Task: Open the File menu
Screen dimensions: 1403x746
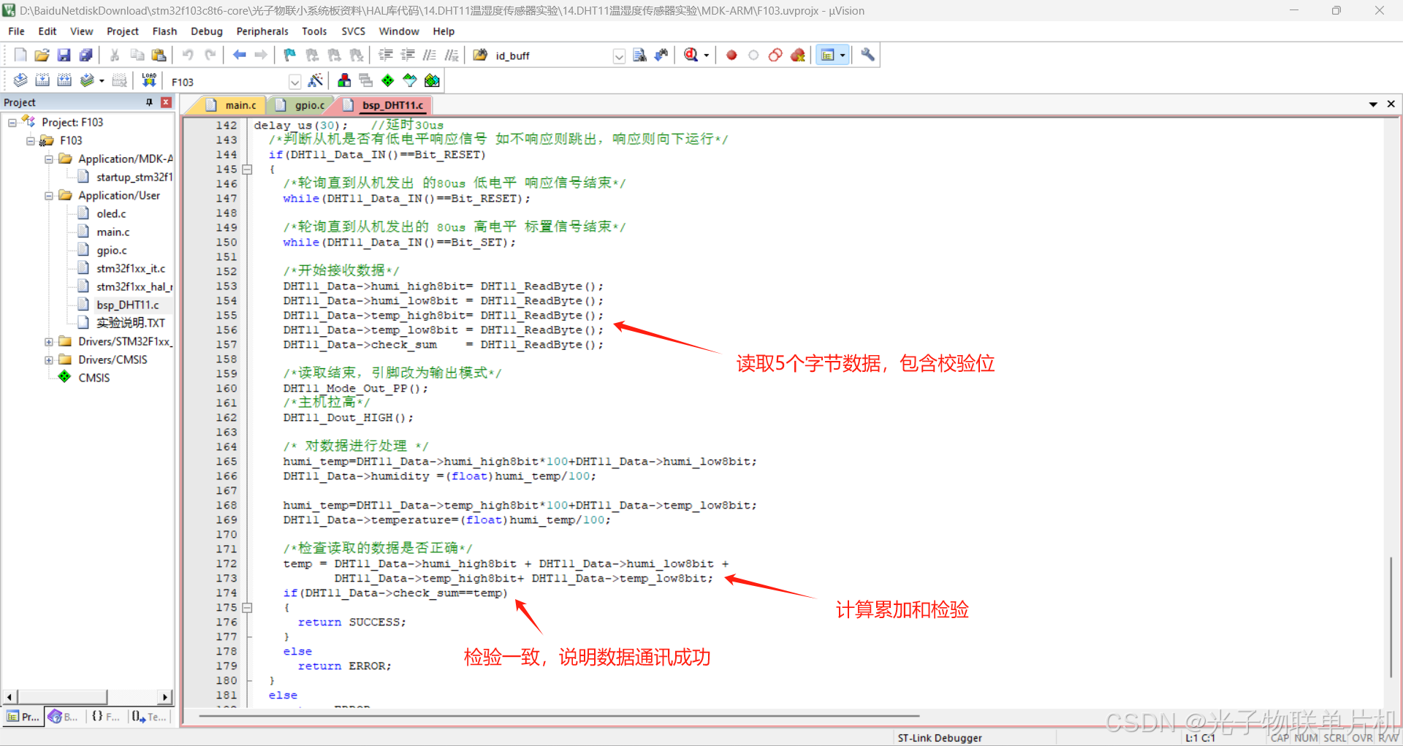Action: coord(16,31)
